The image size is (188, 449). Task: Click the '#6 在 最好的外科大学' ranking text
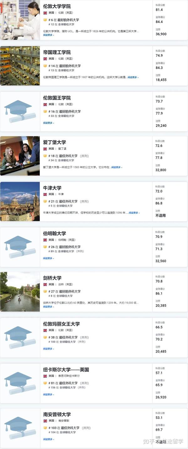coord(64,20)
